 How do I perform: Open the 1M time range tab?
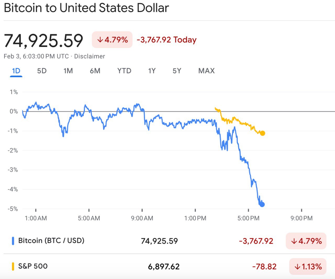(68, 71)
